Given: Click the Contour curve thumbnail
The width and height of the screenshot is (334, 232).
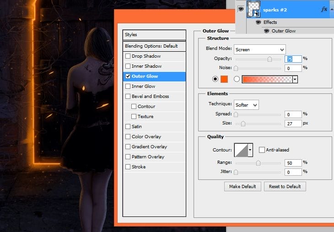Looking at the screenshot, I should (241, 150).
